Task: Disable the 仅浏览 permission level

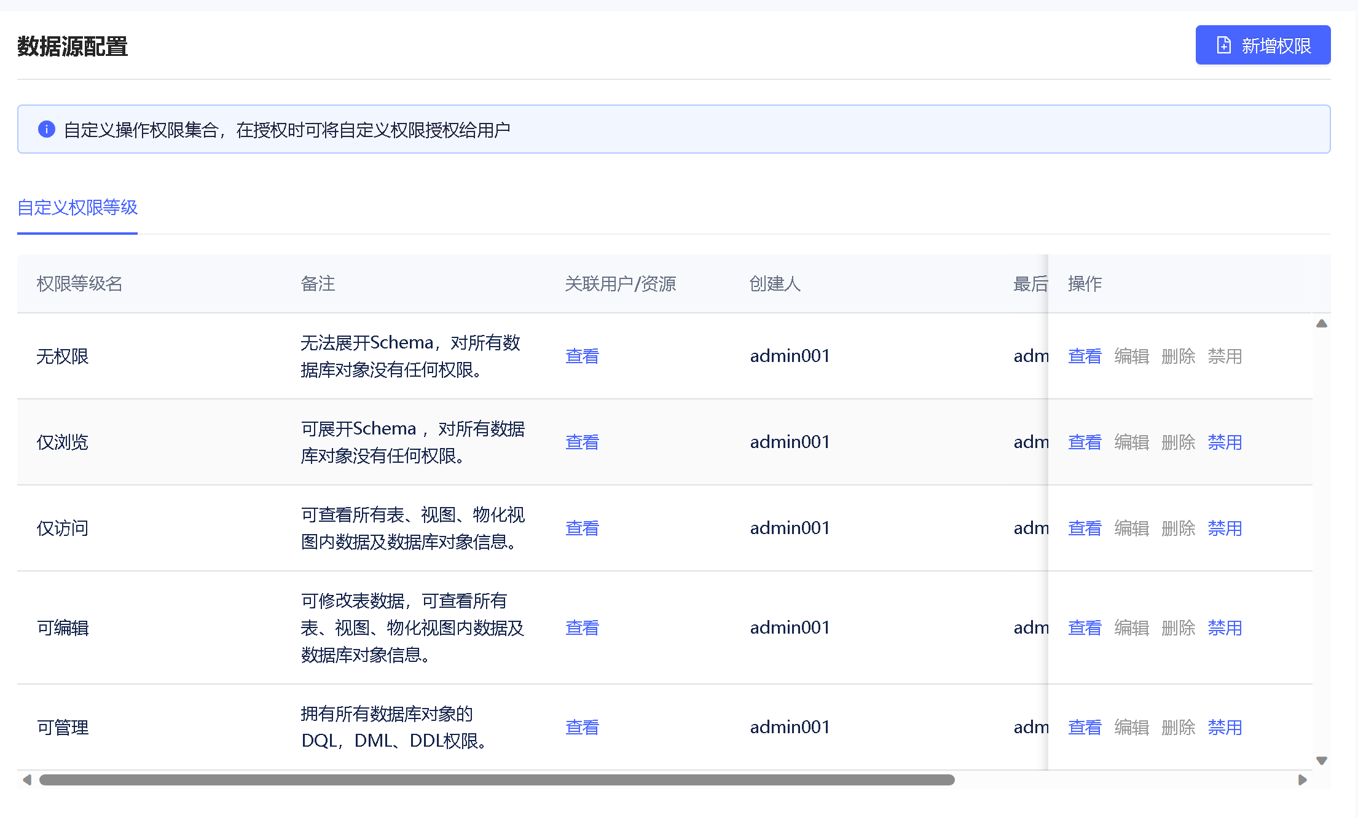Action: (x=1225, y=442)
